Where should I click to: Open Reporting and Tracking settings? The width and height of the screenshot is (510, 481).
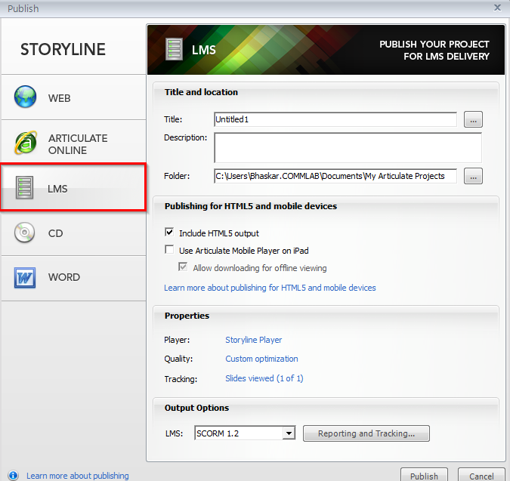(366, 433)
